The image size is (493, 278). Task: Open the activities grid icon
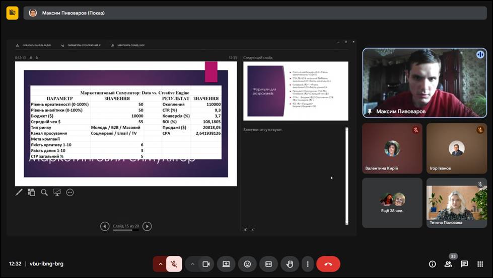coord(480,264)
